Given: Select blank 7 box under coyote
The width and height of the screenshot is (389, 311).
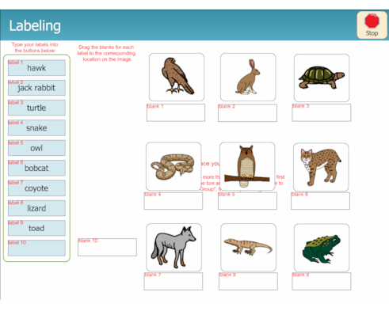Looking at the screenshot, I should coord(174,282).
